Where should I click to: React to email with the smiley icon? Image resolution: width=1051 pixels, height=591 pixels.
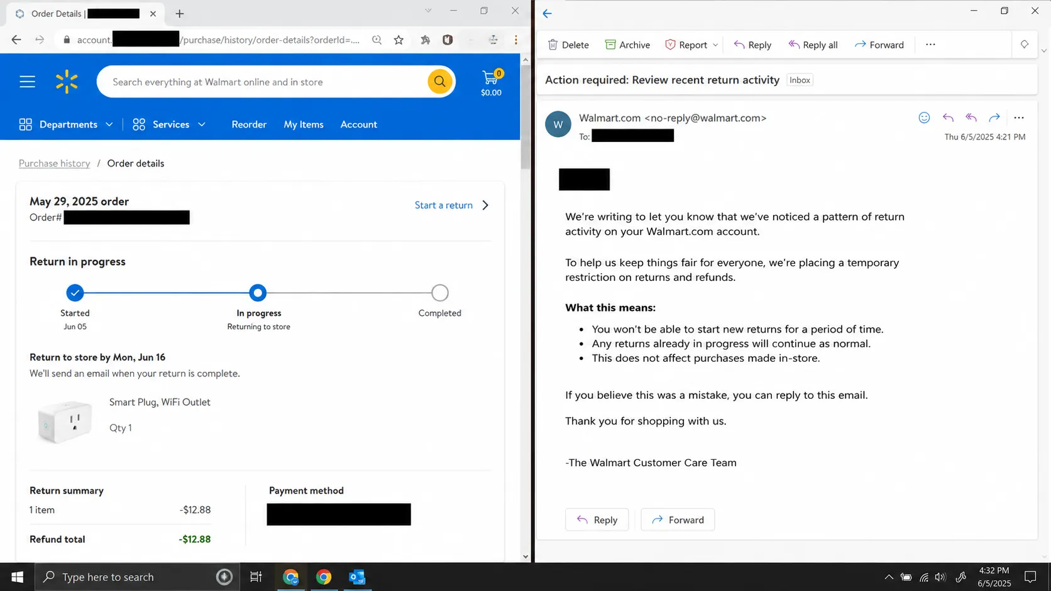point(924,117)
